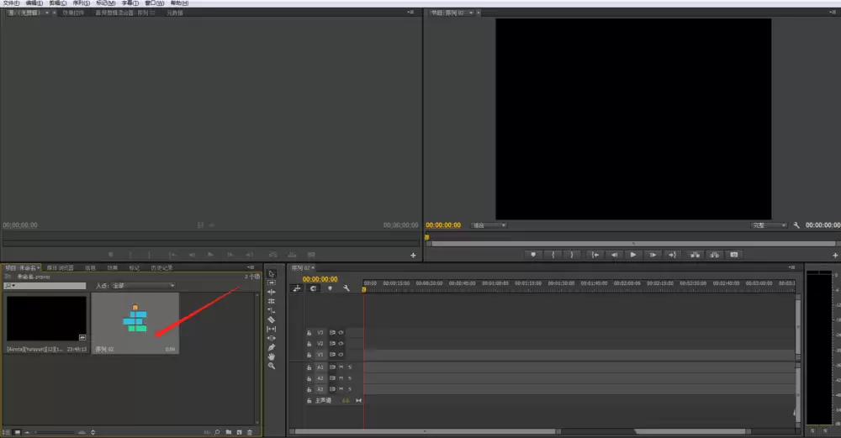Viewport: 841px width, 438px height.
Task: Toggle lock on track V1
Action: point(309,355)
